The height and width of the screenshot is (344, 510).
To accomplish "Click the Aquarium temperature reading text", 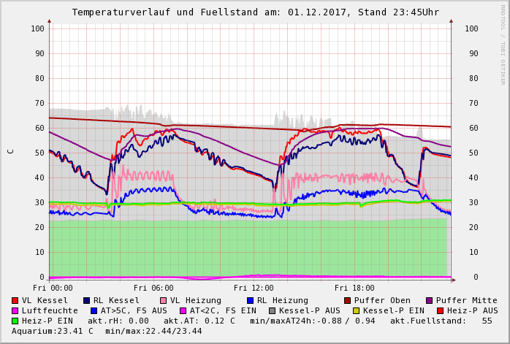I will [x=53, y=331].
